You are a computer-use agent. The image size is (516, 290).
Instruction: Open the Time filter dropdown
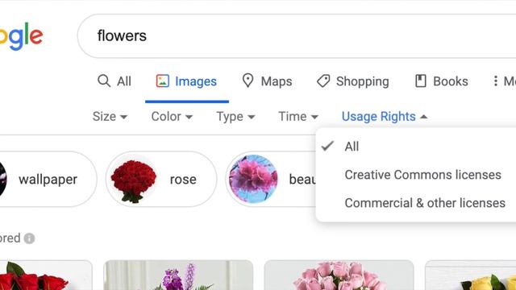(x=298, y=117)
